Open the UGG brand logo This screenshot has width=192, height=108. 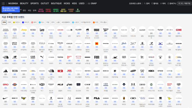[x=42, y=85]
